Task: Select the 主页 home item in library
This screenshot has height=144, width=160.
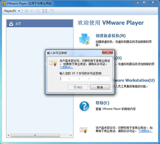Action: tap(40, 23)
